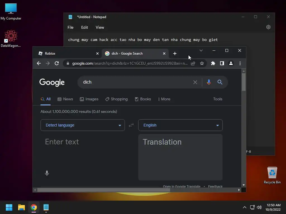The image size is (286, 214).
Task: Open More search filters
Action: (164, 99)
